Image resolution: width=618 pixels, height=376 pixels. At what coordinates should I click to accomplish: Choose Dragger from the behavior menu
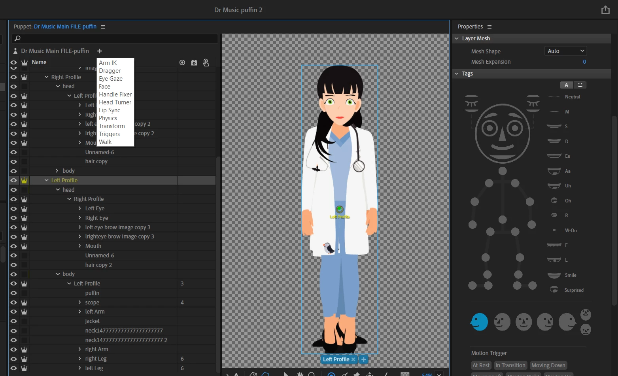pyautogui.click(x=110, y=71)
